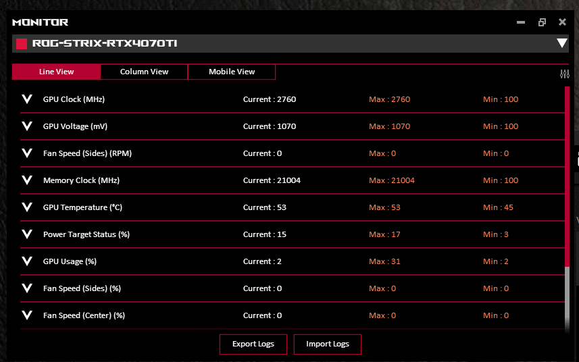Click the GPU Clock (MHz) label
Image resolution: width=579 pixels, height=362 pixels.
[x=74, y=99]
